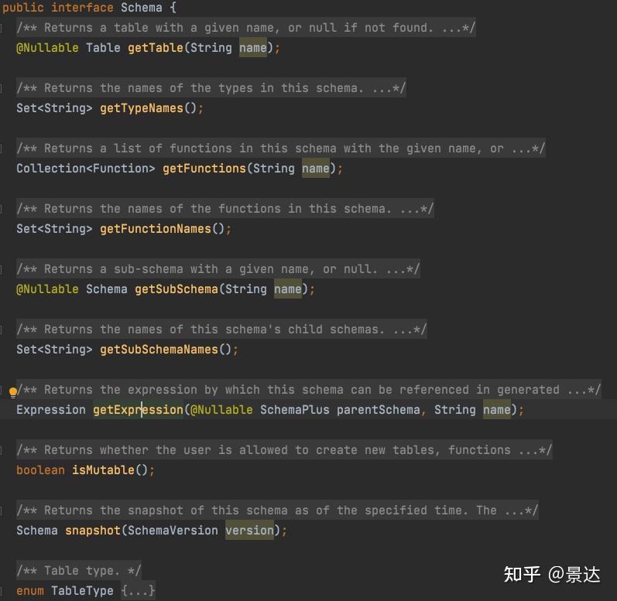Expand the folded TableType enum body

[138, 591]
